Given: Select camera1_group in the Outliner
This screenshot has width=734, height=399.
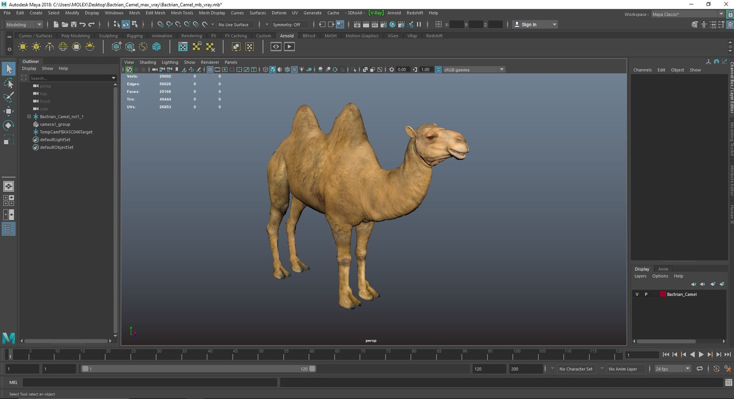Looking at the screenshot, I should point(55,124).
